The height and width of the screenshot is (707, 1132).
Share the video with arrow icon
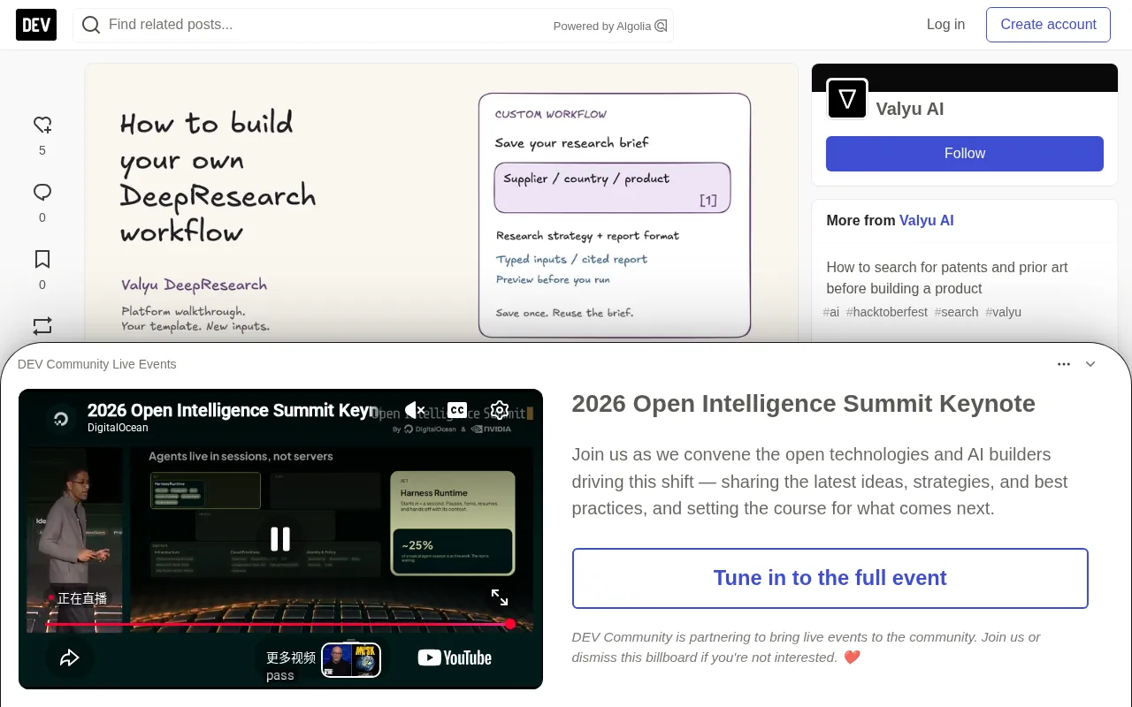click(70, 658)
